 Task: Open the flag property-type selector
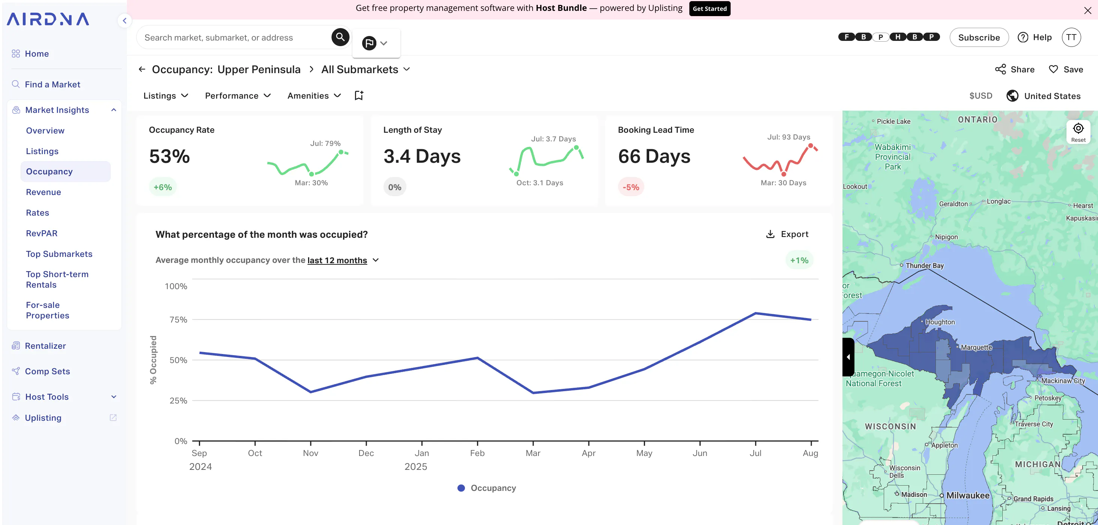tap(376, 43)
